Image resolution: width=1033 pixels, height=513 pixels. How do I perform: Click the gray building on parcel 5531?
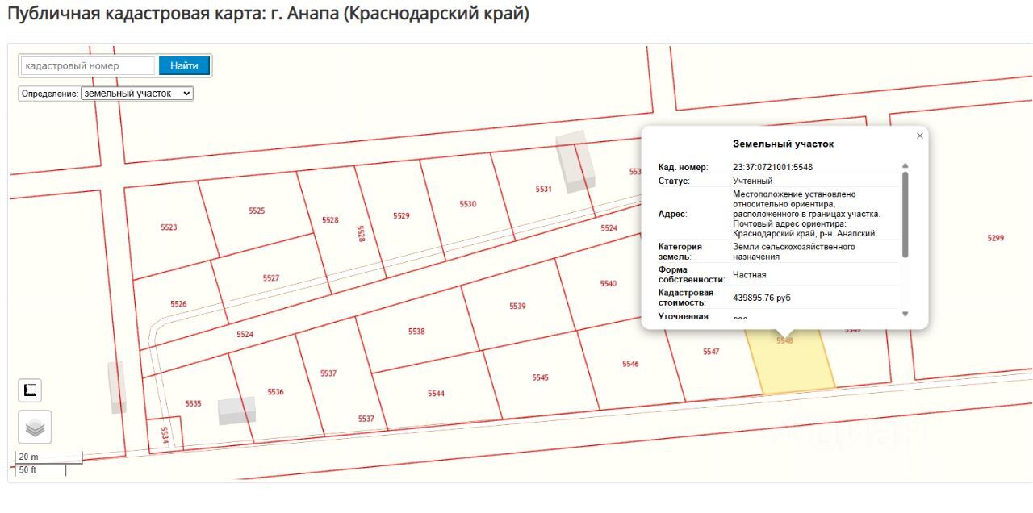point(575,161)
